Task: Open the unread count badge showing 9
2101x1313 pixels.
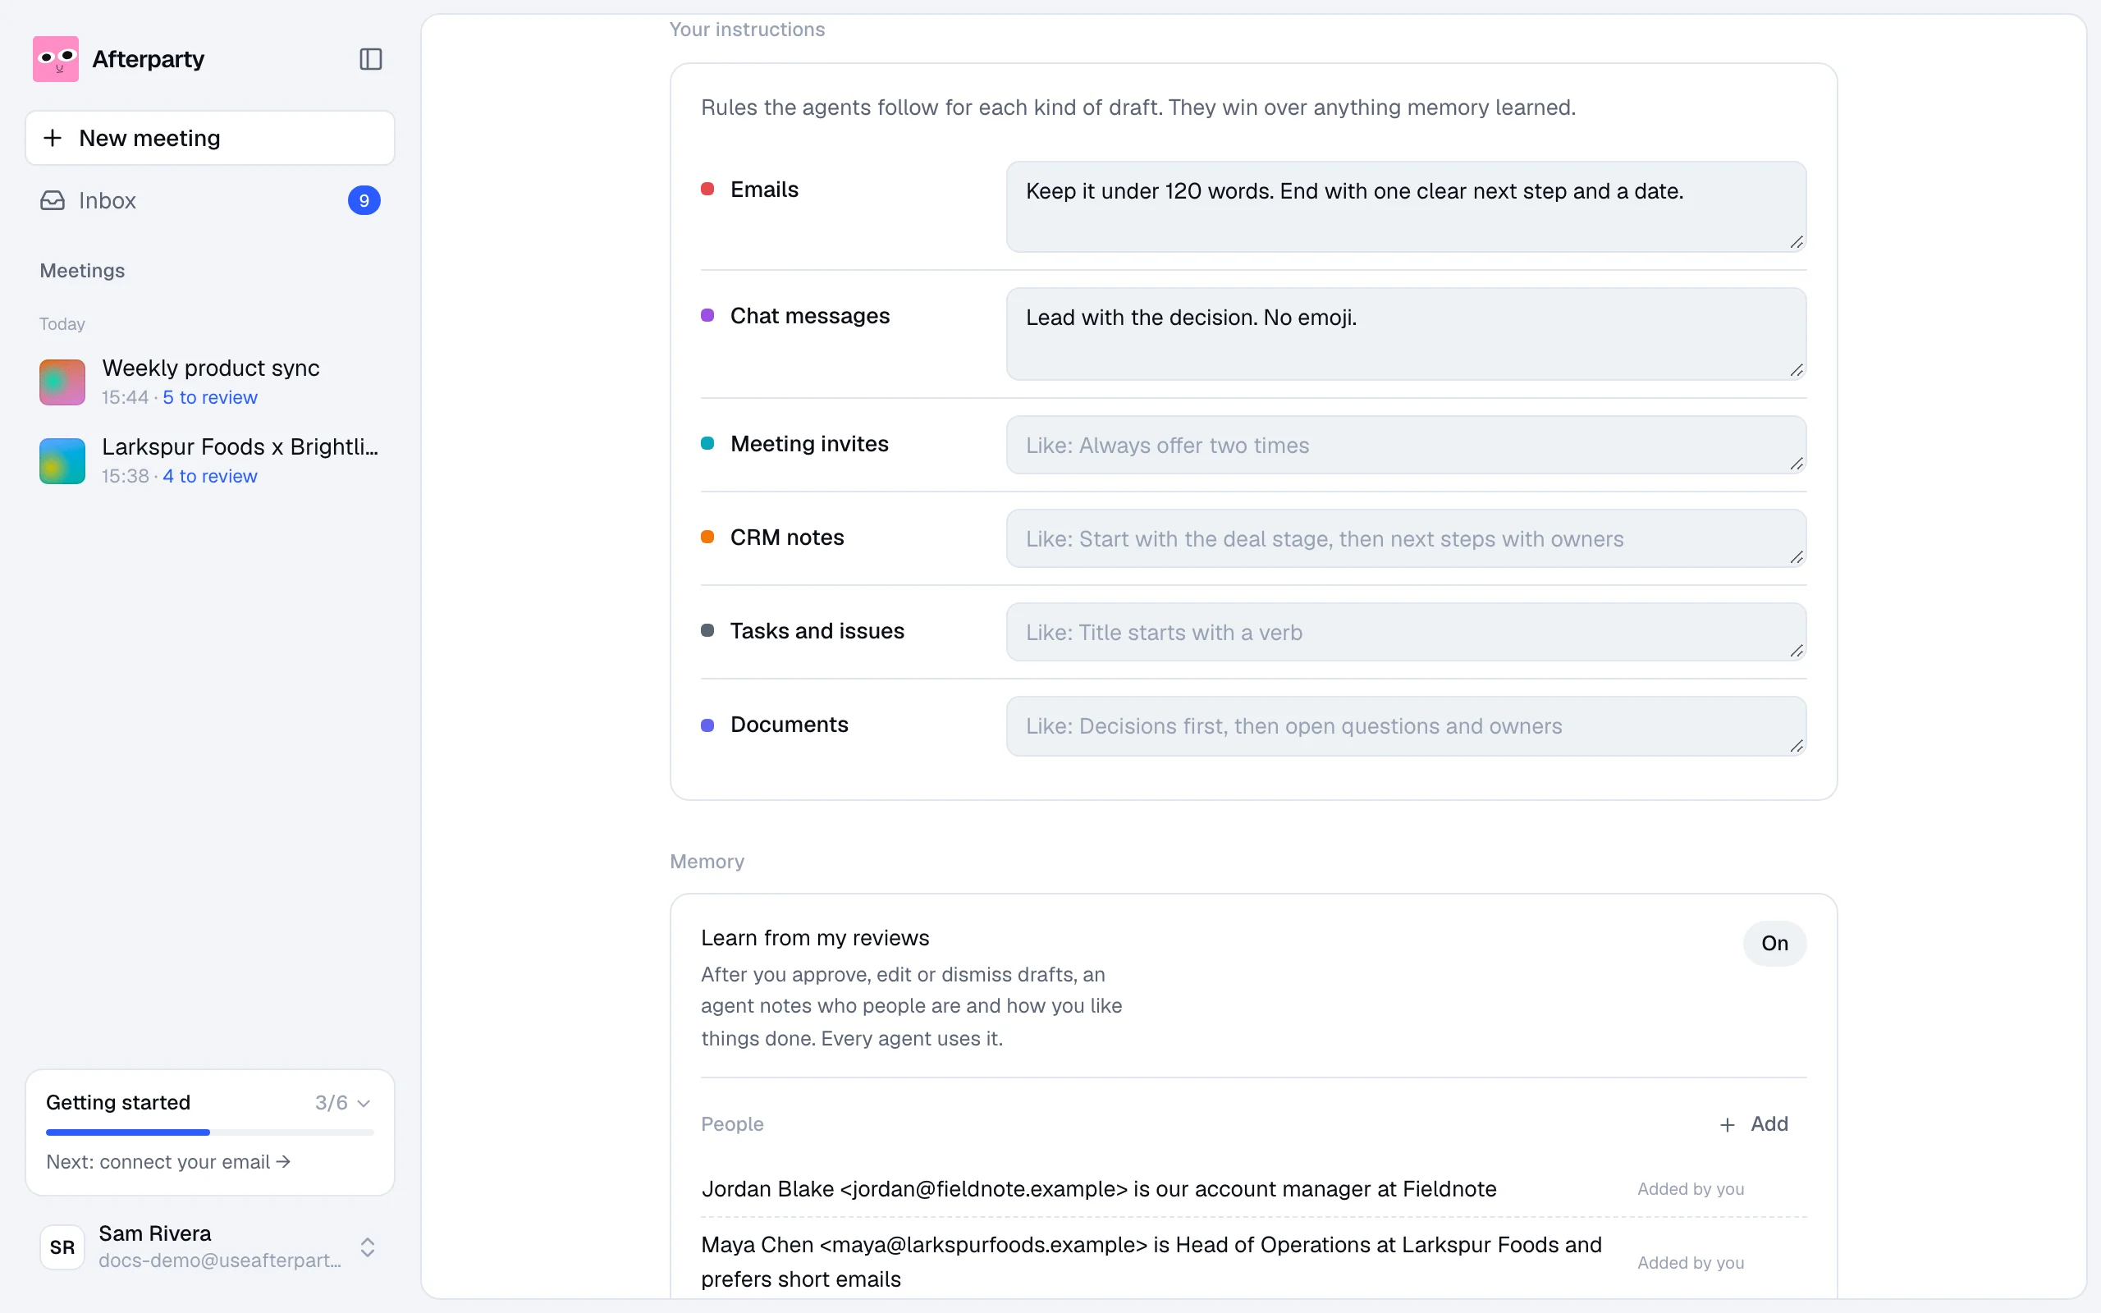Action: point(364,200)
